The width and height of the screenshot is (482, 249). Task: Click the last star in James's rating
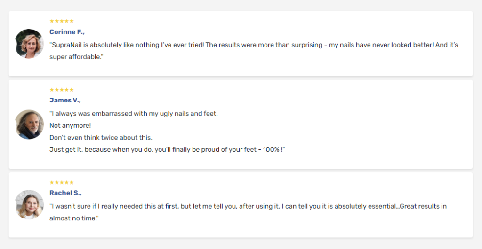tap(72, 90)
